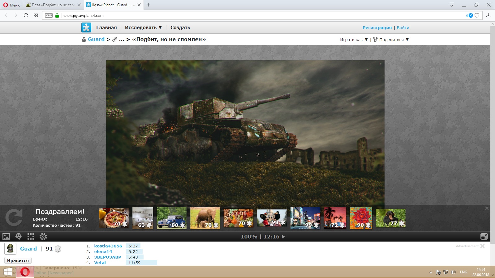This screenshot has height=278, width=495.
Task: Show the puzzle image preview
Action: [6, 237]
